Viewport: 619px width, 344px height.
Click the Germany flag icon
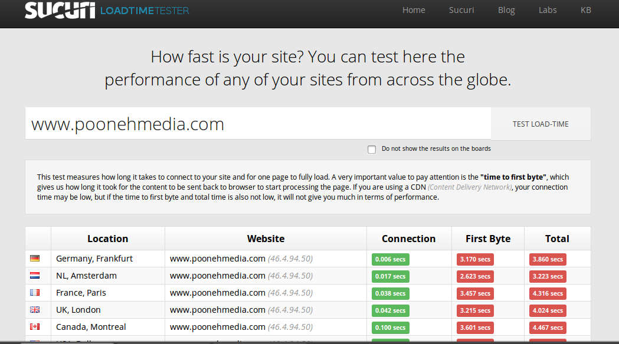click(x=35, y=259)
